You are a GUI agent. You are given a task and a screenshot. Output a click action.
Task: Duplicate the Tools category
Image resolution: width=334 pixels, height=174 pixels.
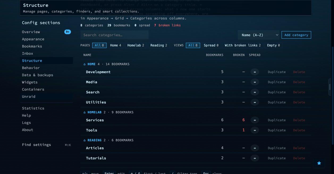pyautogui.click(x=277, y=130)
